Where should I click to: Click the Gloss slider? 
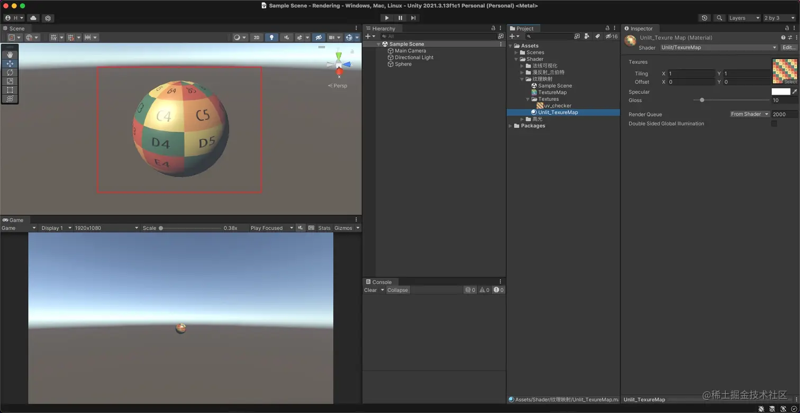coord(731,100)
